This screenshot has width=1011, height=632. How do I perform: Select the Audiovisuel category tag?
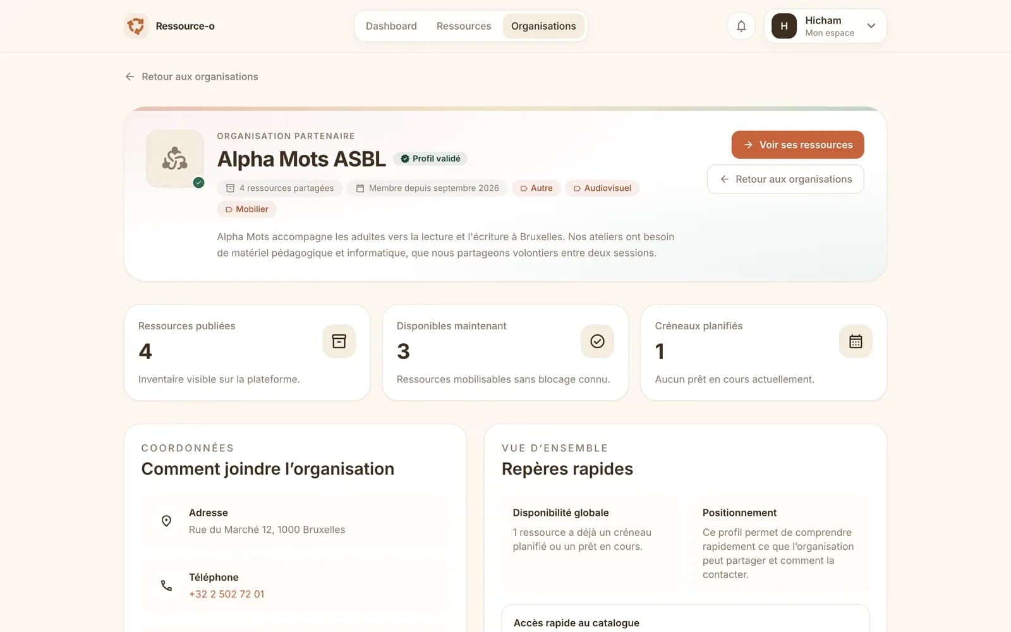click(602, 188)
